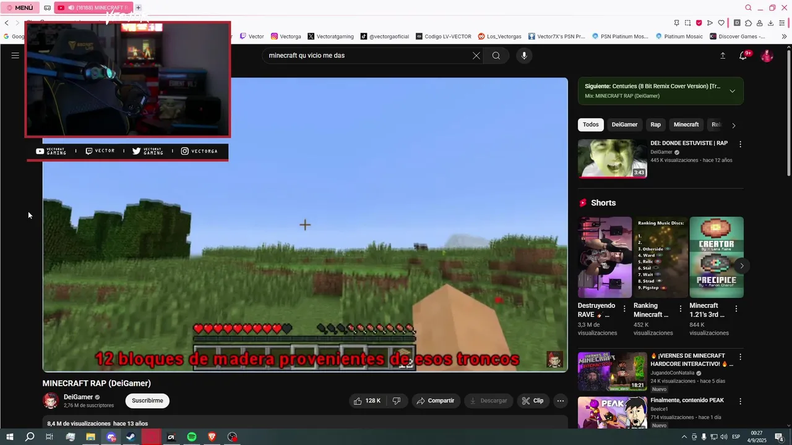Dislike the video with thumbs down
This screenshot has width=792, height=445.
(x=397, y=400)
